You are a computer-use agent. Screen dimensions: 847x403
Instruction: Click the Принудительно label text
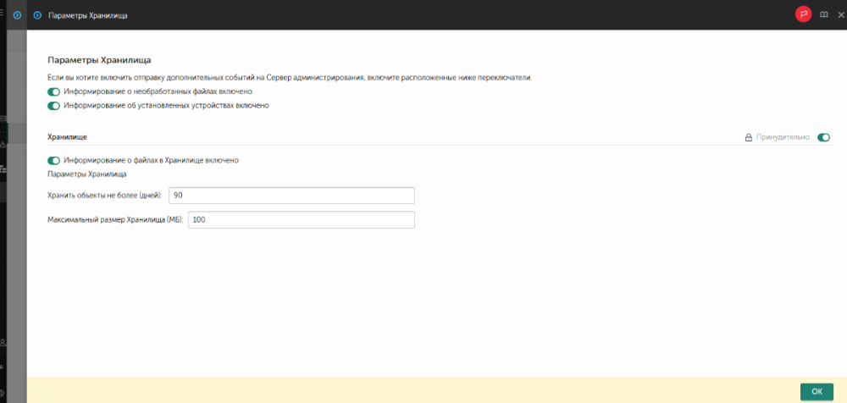click(783, 138)
